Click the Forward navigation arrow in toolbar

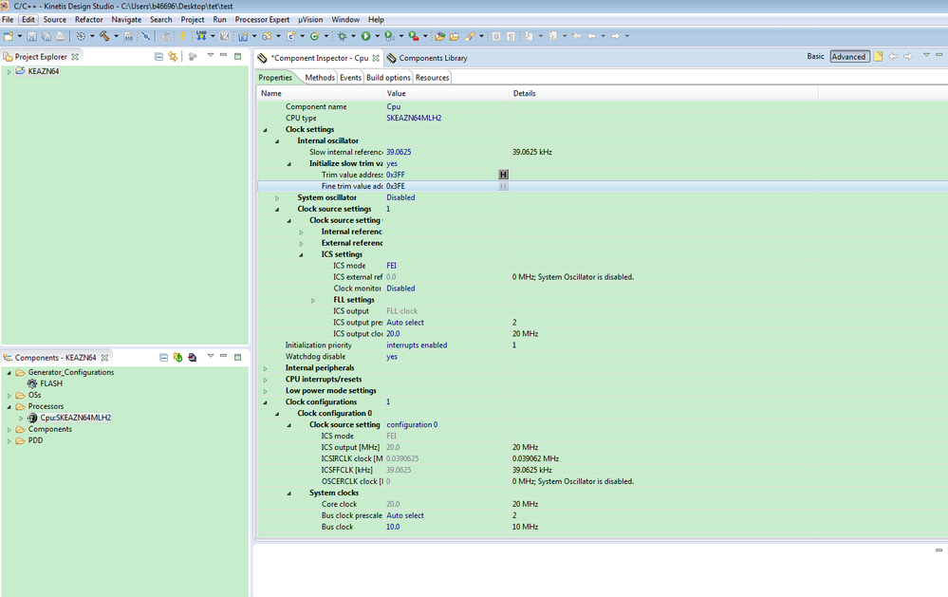click(x=615, y=36)
